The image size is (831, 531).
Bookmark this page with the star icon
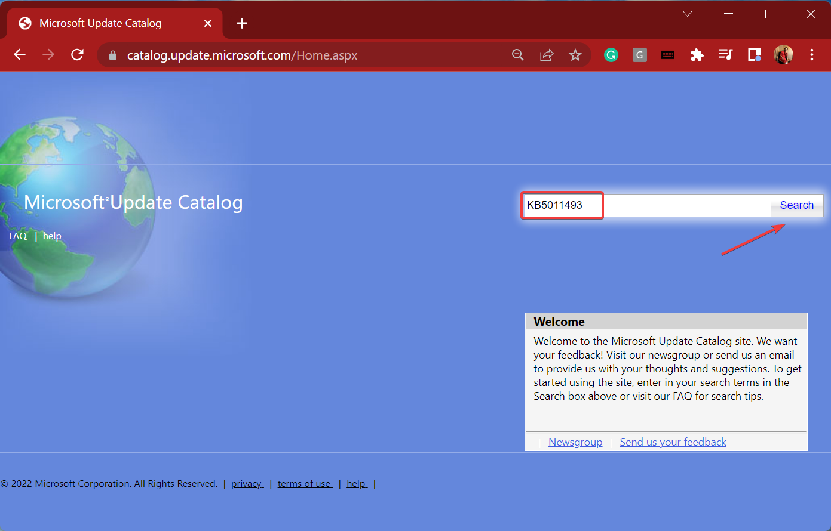(x=575, y=55)
